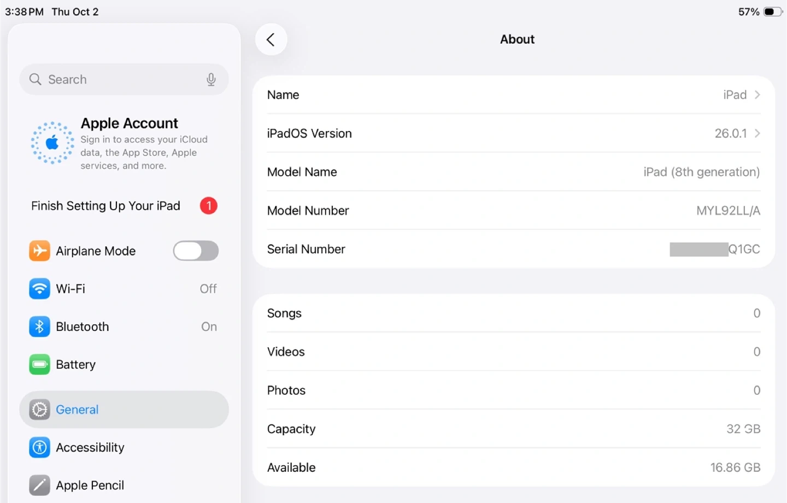This screenshot has width=787, height=503.
Task: Toggle the Airplane Mode switch
Action: point(196,251)
